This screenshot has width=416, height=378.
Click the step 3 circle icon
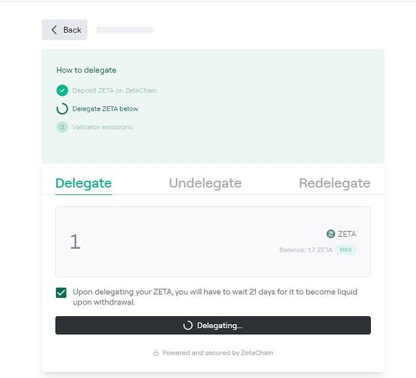62,127
